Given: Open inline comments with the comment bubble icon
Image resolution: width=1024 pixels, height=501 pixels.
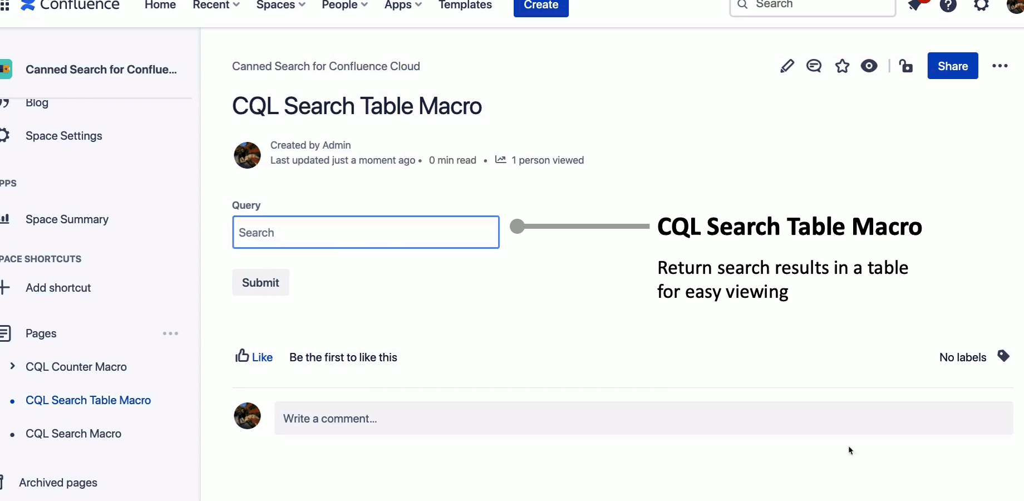Looking at the screenshot, I should point(814,66).
